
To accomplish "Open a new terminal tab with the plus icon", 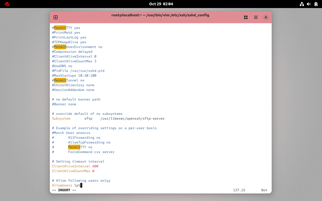I will coord(55,17).
